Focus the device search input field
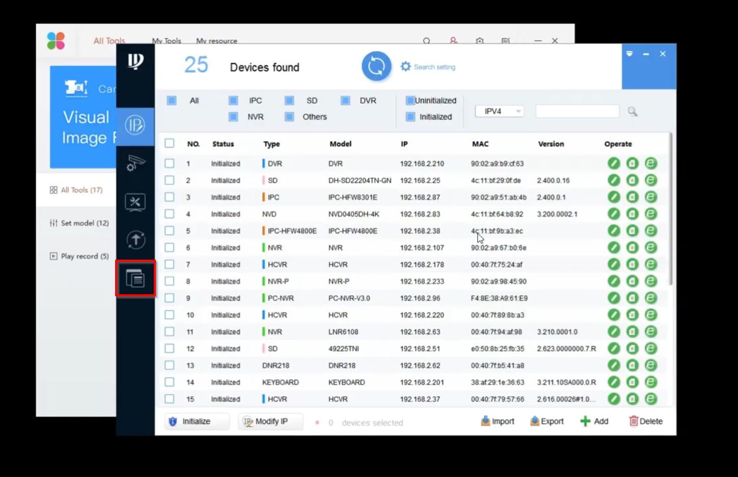This screenshot has height=477, width=738. 578,111
